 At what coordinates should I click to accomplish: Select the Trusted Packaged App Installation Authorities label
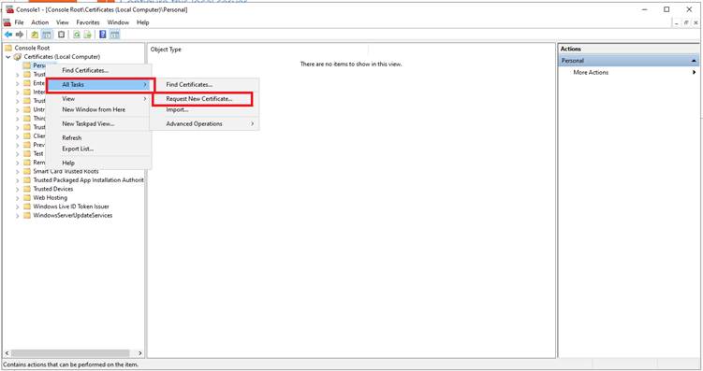(x=88, y=180)
